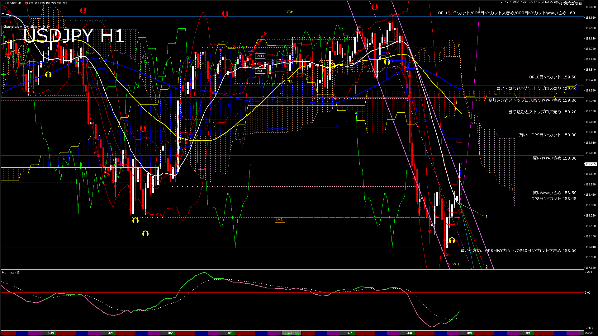Click the 'USDJPY,H1' chart title text
Image resolution: width=598 pixels, height=336 pixels.
13,3
